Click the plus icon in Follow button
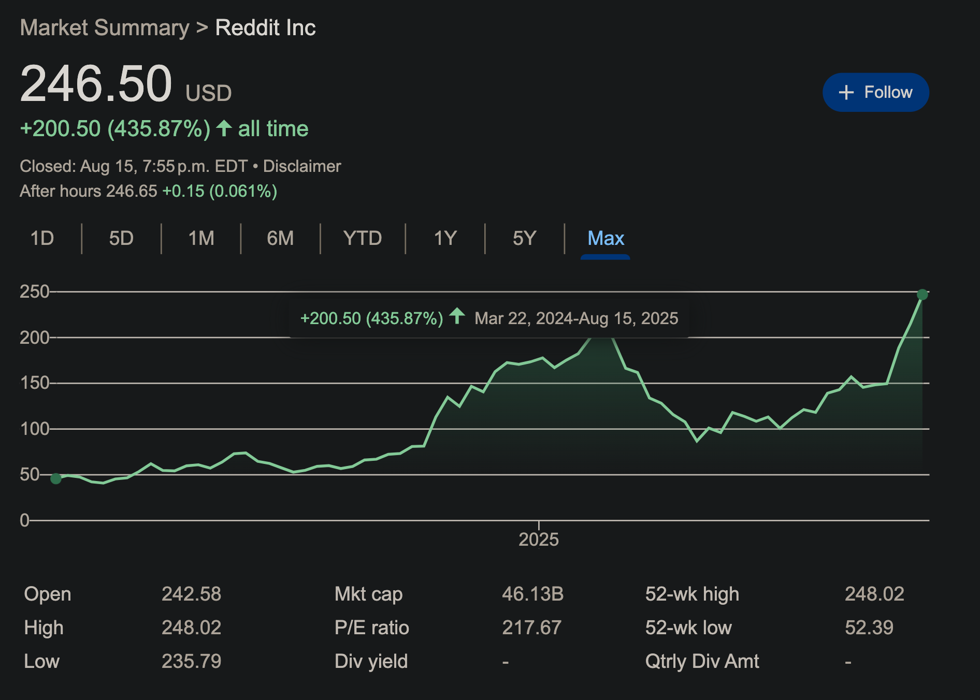The image size is (980, 700). 846,92
